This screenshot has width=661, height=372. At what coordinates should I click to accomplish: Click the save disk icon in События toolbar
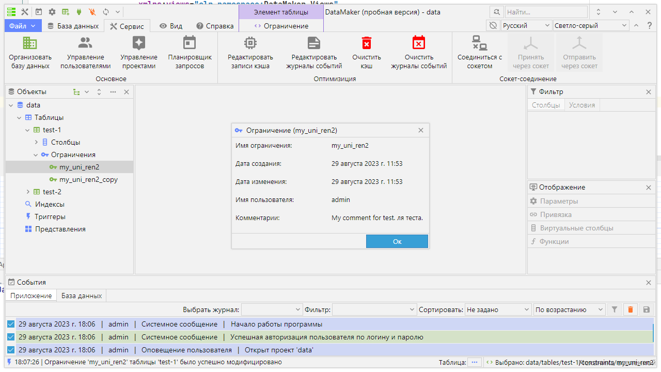(646, 309)
